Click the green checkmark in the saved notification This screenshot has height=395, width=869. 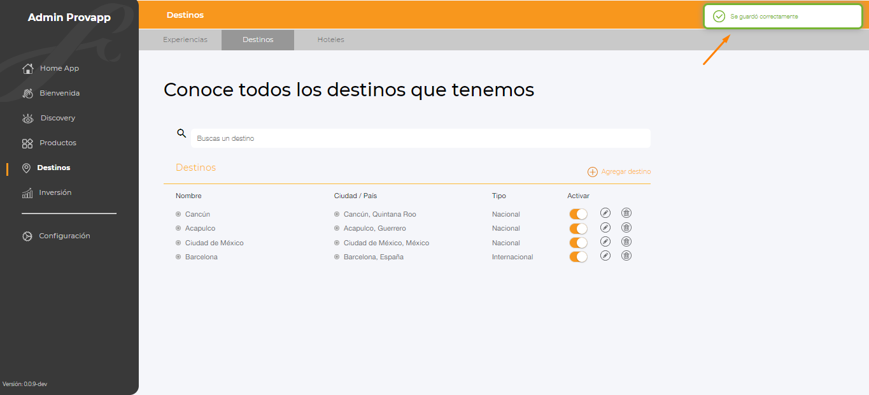click(719, 17)
